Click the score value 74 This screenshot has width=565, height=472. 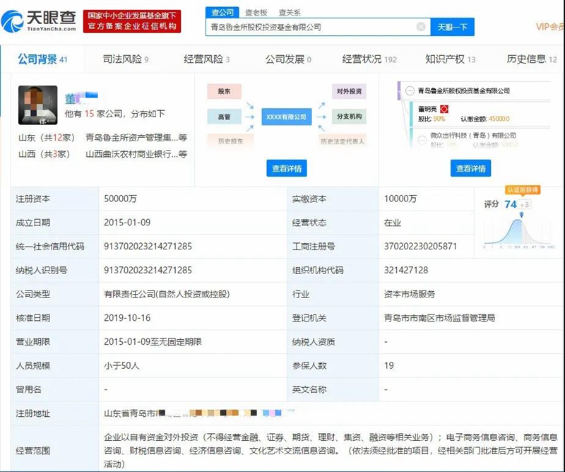tap(511, 204)
